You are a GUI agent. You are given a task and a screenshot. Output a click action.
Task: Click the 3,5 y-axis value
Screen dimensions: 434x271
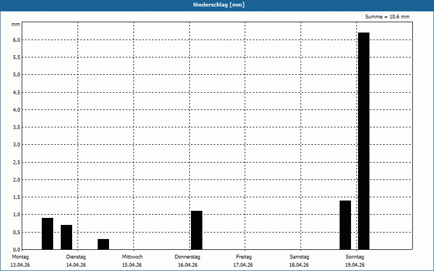click(x=17, y=127)
